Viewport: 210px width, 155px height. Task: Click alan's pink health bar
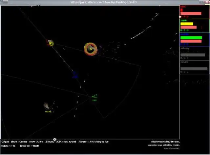191,13
